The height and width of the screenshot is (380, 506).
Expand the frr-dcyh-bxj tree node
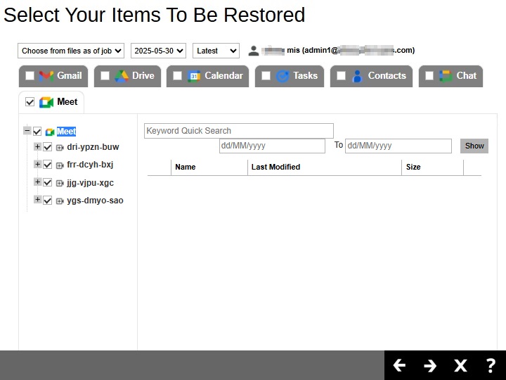pyautogui.click(x=37, y=165)
